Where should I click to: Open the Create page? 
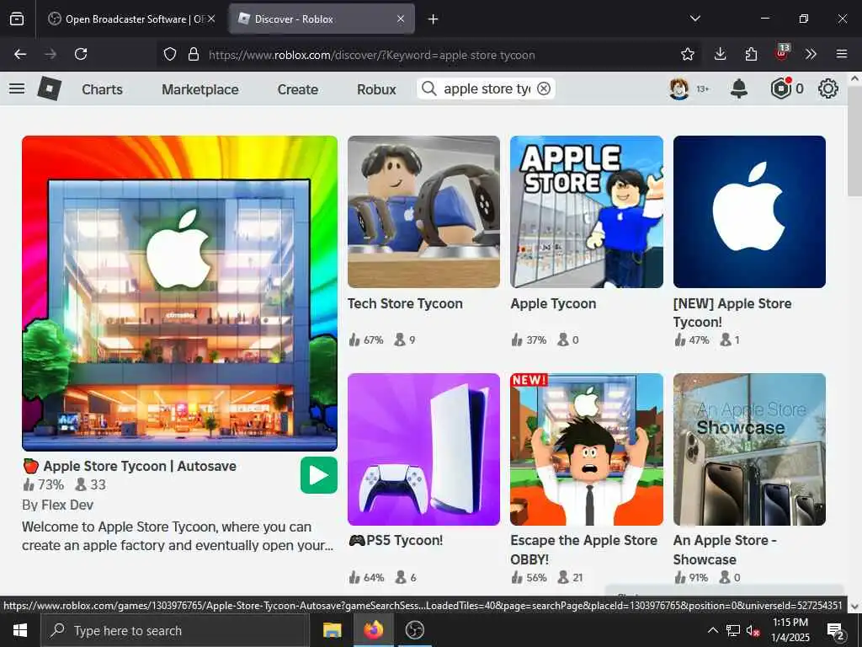(297, 89)
